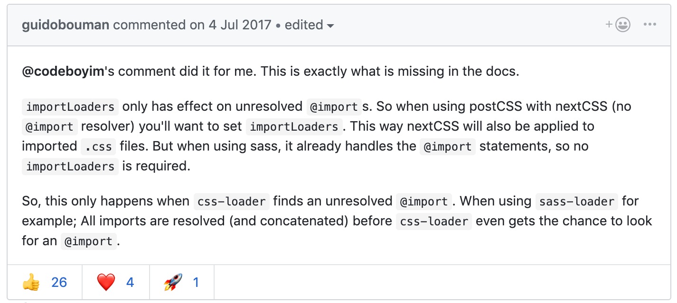Image resolution: width=677 pixels, height=303 pixels.
Task: Open guidobouman's profile link
Action: pos(66,25)
